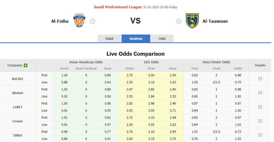
Task: Expand company list with green plus
Action: (x=26, y=65)
